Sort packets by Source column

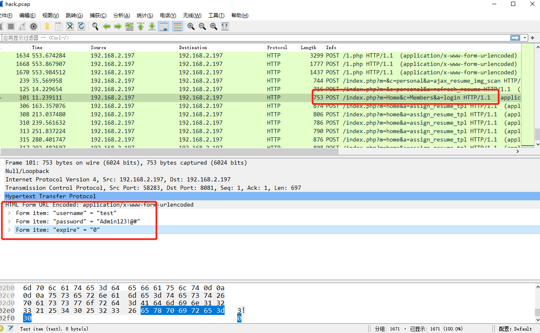point(133,47)
